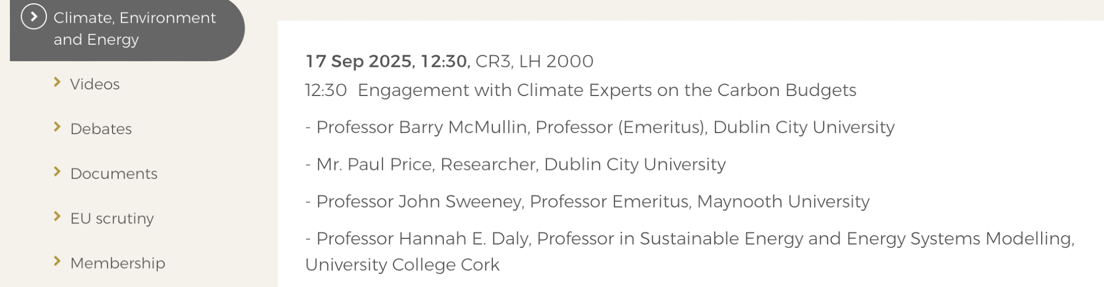Click the CR3, LH 2000 location text
Viewport: 1104px width, 287px height.
[534, 61]
